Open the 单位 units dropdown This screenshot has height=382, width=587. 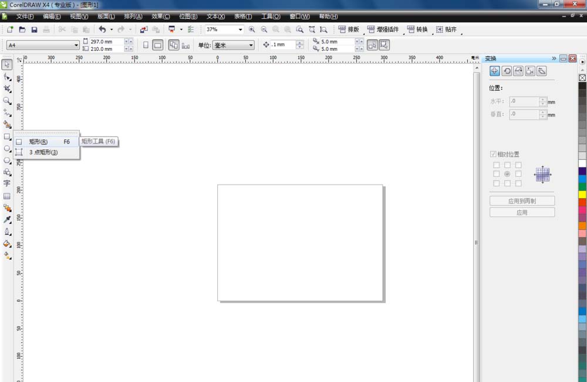(251, 45)
